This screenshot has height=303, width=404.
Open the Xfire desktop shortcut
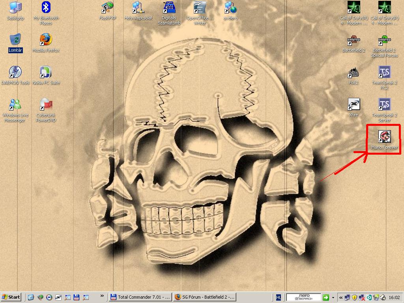click(353, 105)
